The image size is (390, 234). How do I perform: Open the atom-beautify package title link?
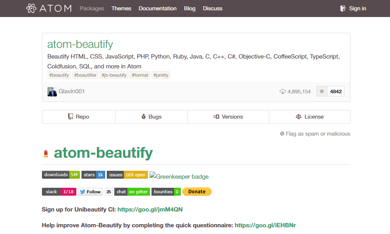coord(80,44)
